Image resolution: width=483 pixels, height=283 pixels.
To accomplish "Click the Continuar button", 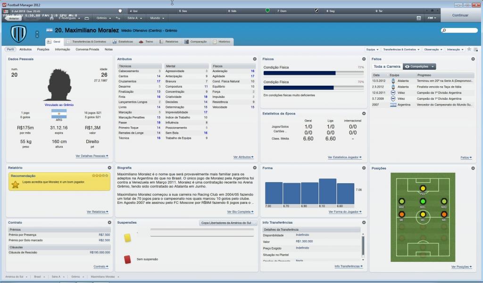I will click(x=460, y=15).
